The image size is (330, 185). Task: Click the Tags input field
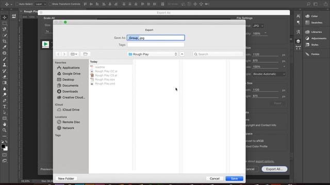pyautogui.click(x=156, y=45)
